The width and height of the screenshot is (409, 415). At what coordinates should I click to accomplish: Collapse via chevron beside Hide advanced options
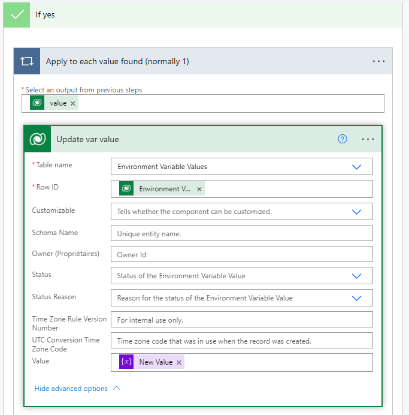[x=117, y=388]
